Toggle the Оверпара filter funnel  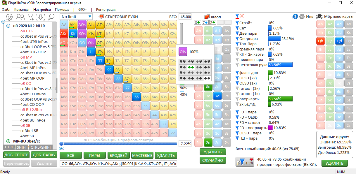pyautogui.click(x=237, y=39)
